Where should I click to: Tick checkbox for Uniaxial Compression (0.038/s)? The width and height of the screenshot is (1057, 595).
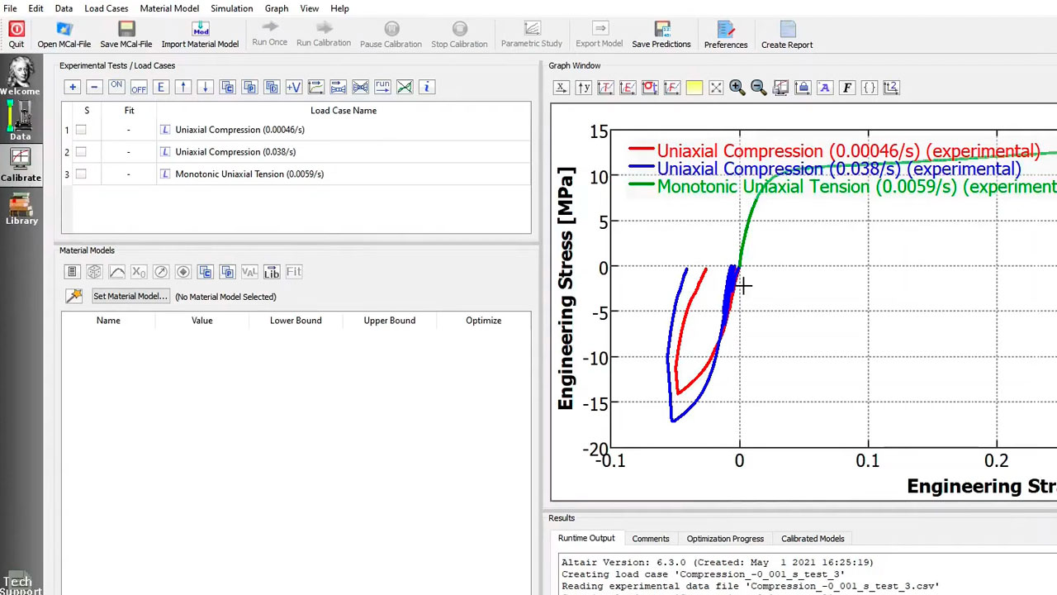point(81,152)
